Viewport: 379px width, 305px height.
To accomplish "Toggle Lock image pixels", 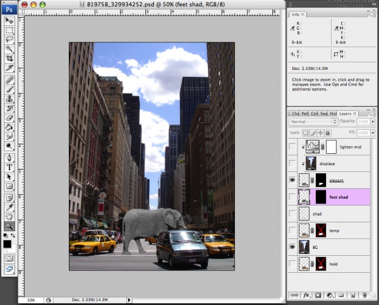I will (x=313, y=132).
